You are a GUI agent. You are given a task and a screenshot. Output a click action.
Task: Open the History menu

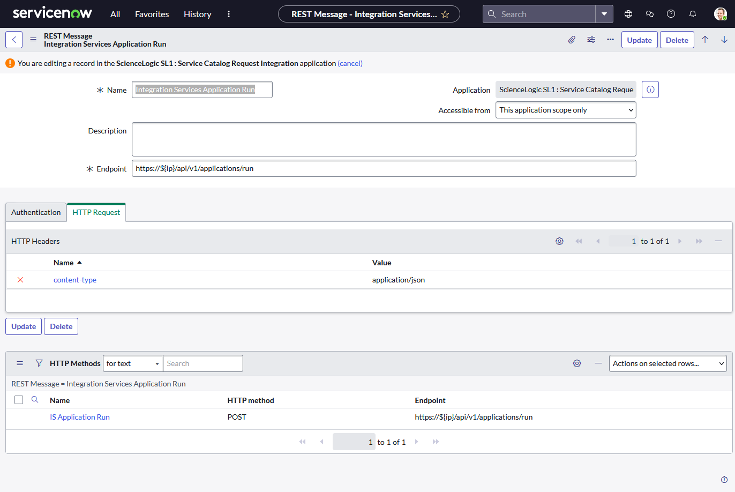coord(197,14)
